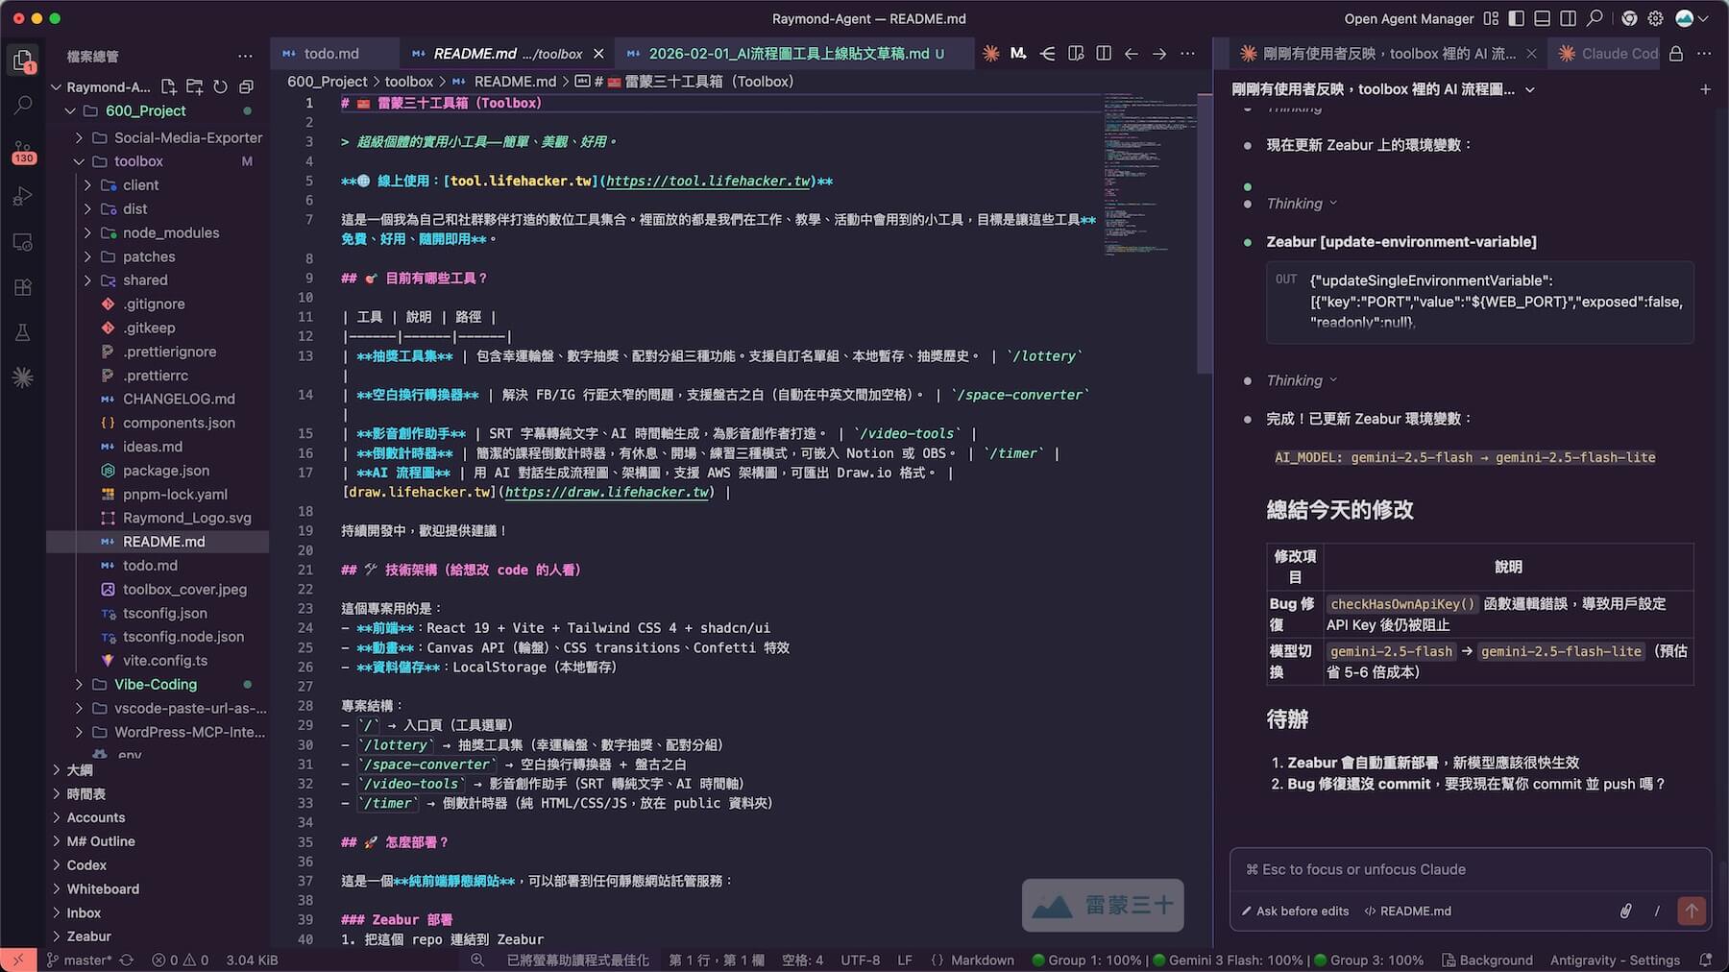Click the Claude message input field

tap(1470, 869)
